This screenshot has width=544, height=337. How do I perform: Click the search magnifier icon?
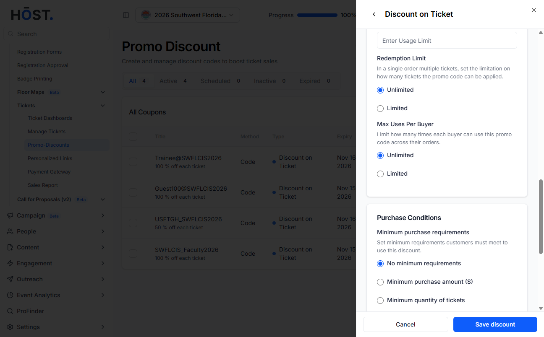pyautogui.click(x=10, y=34)
